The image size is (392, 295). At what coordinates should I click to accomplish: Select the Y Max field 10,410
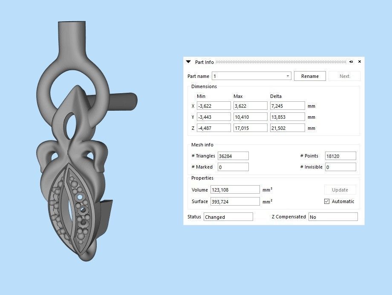click(x=250, y=117)
